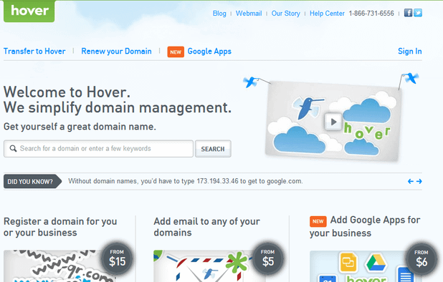Screen dimensions: 443x282
Task: Click the orange NEW badge in Google Apps card
Action: [x=318, y=221]
